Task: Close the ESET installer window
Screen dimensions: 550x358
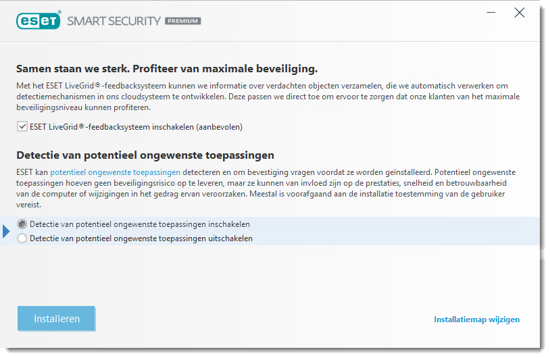Action: tap(519, 13)
